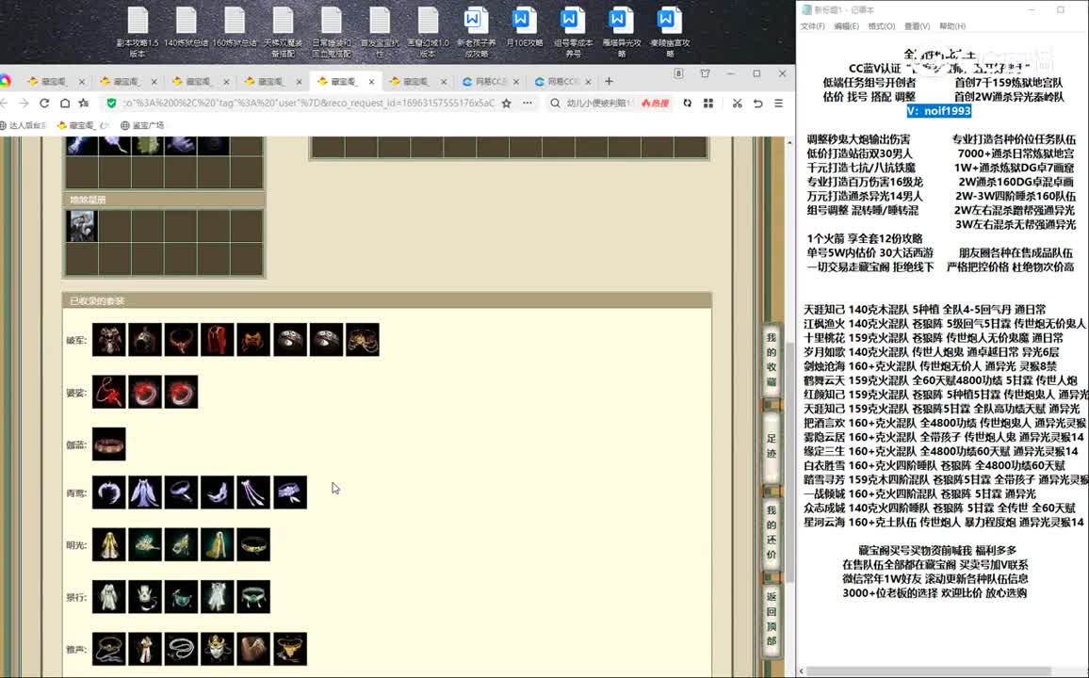Screen dimensions: 1089x678
Task: Click the highlighted 'V: noif1993' text
Action: click(939, 111)
